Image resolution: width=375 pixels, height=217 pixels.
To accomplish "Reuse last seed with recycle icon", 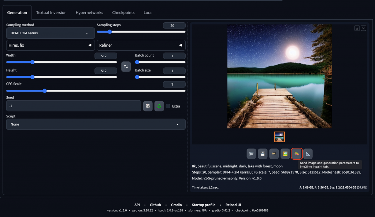I will (159, 106).
